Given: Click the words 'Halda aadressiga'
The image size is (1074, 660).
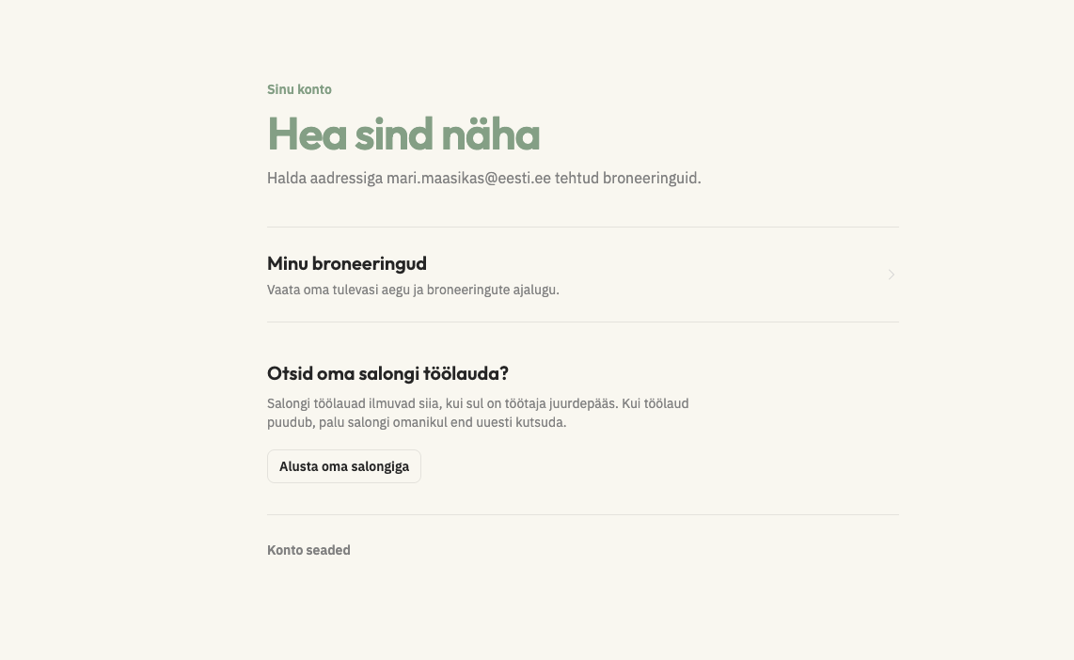Looking at the screenshot, I should [x=324, y=178].
